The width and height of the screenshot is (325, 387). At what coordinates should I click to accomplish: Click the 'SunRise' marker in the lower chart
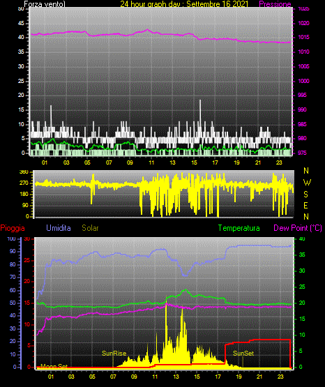(114, 354)
